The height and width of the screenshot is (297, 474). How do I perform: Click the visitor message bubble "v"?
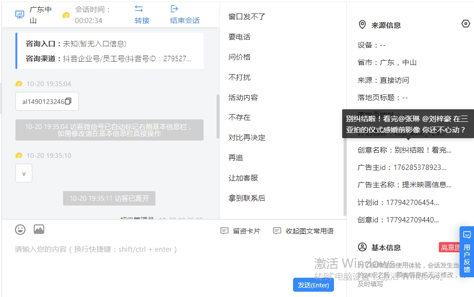click(x=24, y=173)
